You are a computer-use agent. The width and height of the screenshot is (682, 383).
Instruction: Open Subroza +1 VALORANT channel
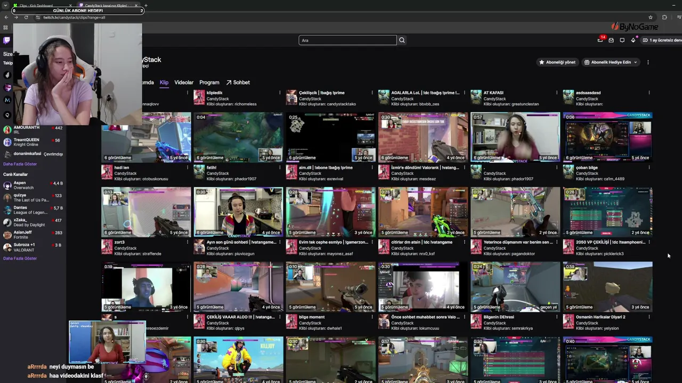click(x=32, y=247)
